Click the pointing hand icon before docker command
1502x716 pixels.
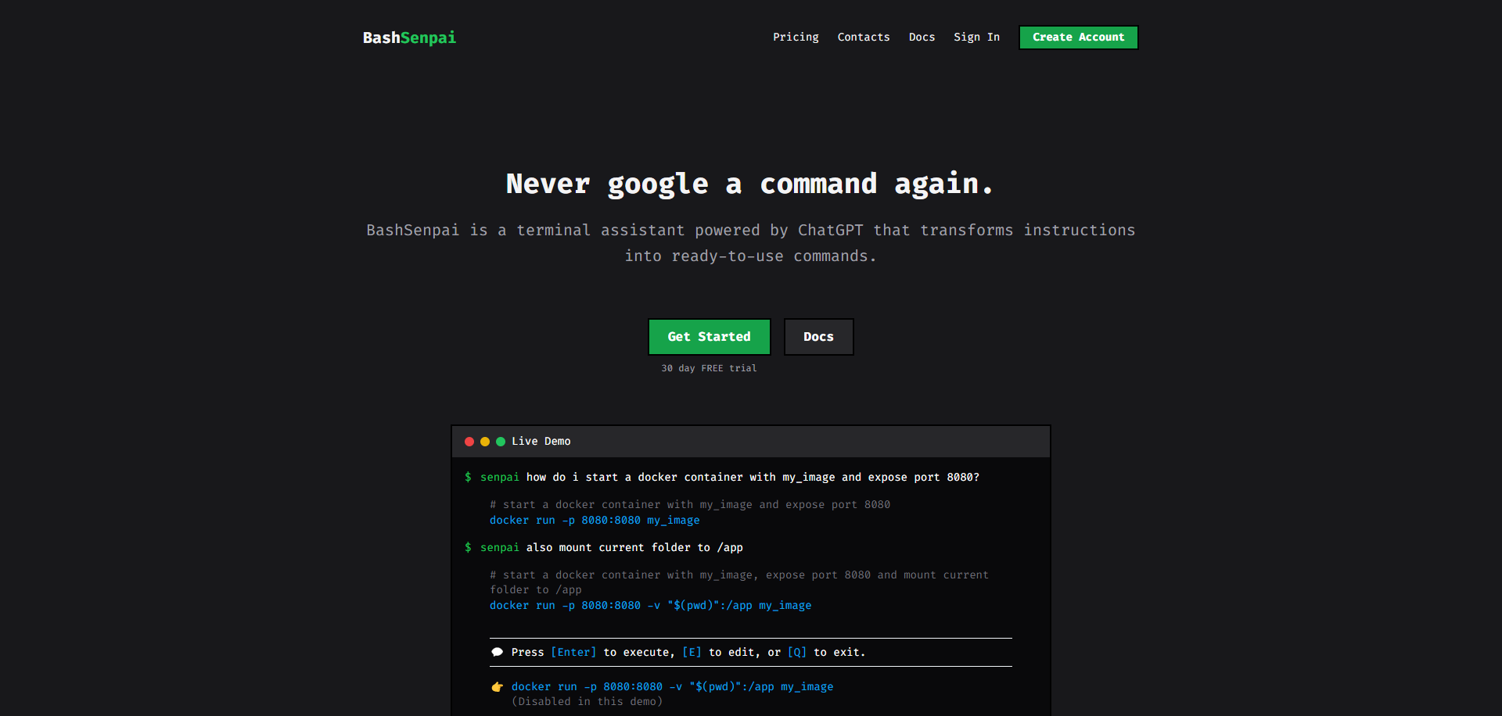[x=497, y=687]
